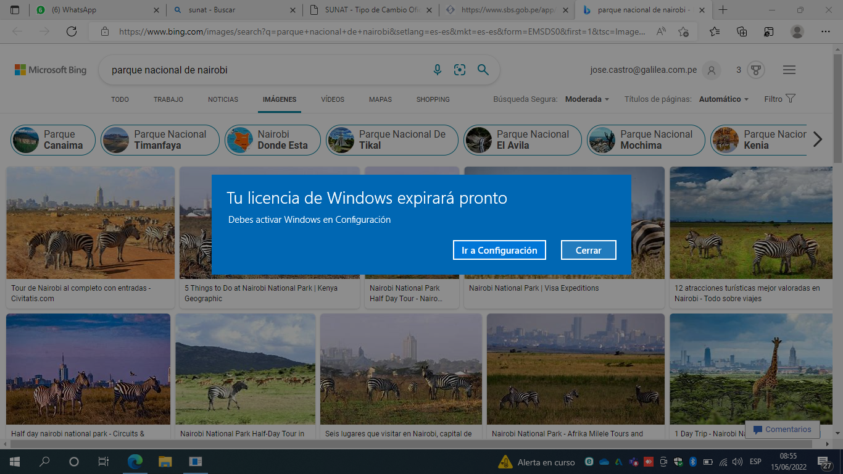
Task: Expand Títulos de páginas Automático dropdown
Action: pyautogui.click(x=723, y=99)
